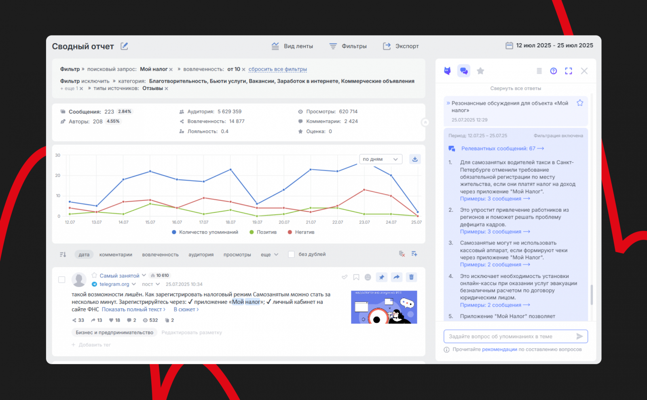This screenshot has width=647, height=400.
Task: Sort messages by вовлеченность
Action: [160, 255]
